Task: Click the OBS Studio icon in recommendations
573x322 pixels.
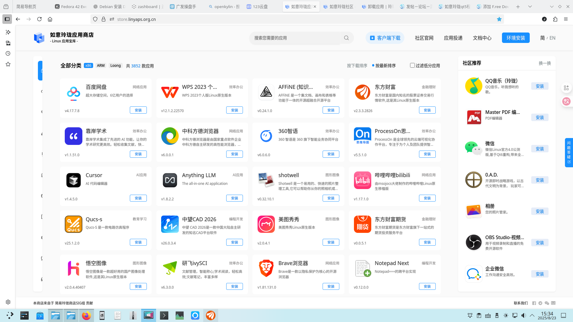Action: tap(474, 243)
